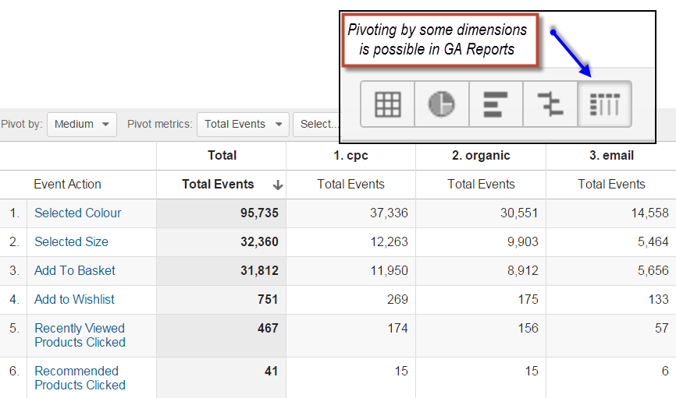676x398 pixels.
Task: Expand the Total Events pivot metrics dropdown
Action: (x=243, y=125)
